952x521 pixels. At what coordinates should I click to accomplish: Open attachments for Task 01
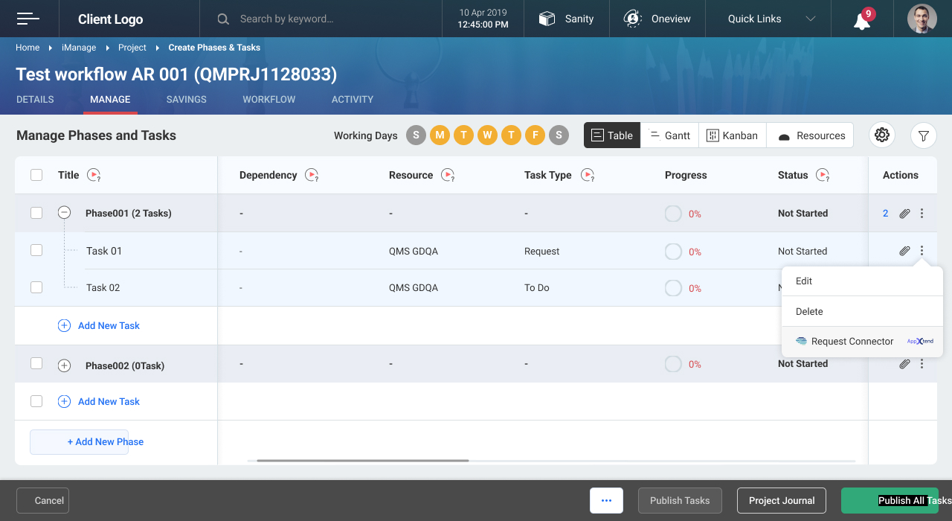point(904,252)
